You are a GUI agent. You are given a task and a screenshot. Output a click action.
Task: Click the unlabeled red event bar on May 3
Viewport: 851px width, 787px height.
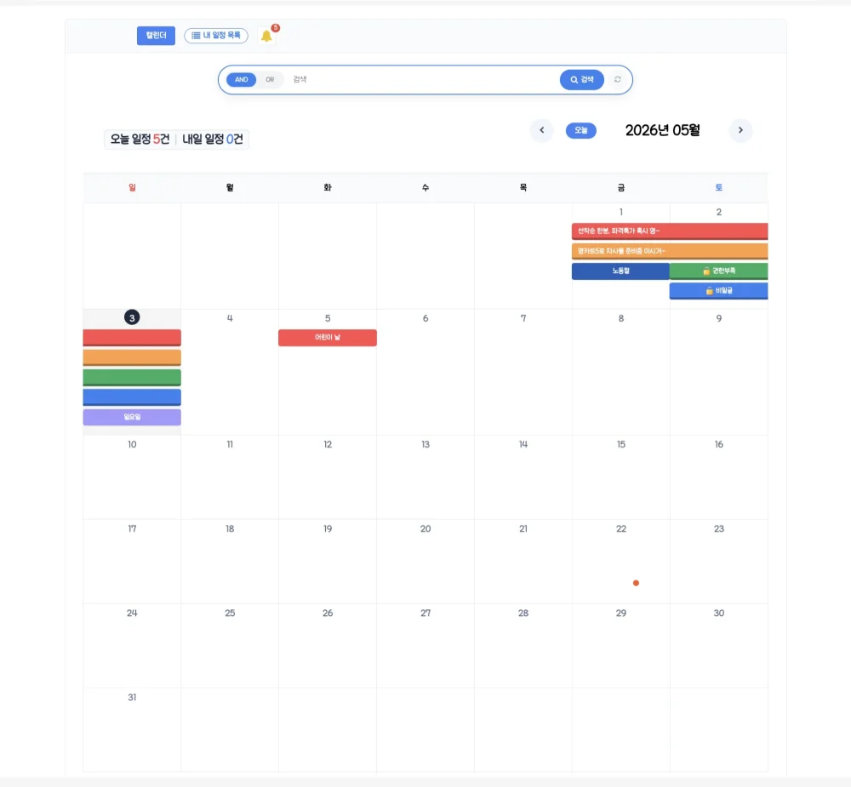point(132,338)
